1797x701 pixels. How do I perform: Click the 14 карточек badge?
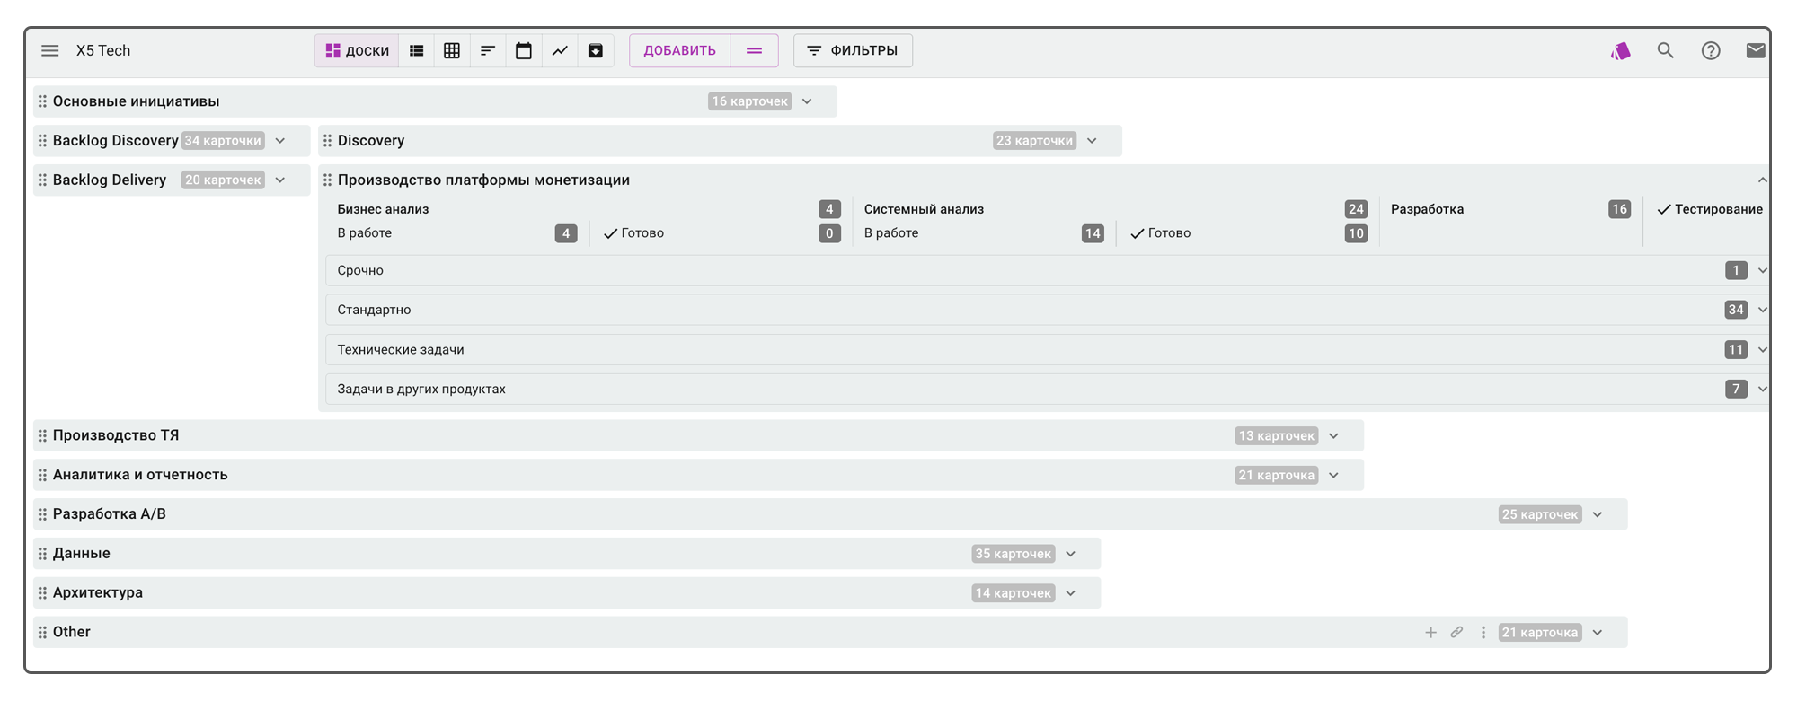(1013, 593)
